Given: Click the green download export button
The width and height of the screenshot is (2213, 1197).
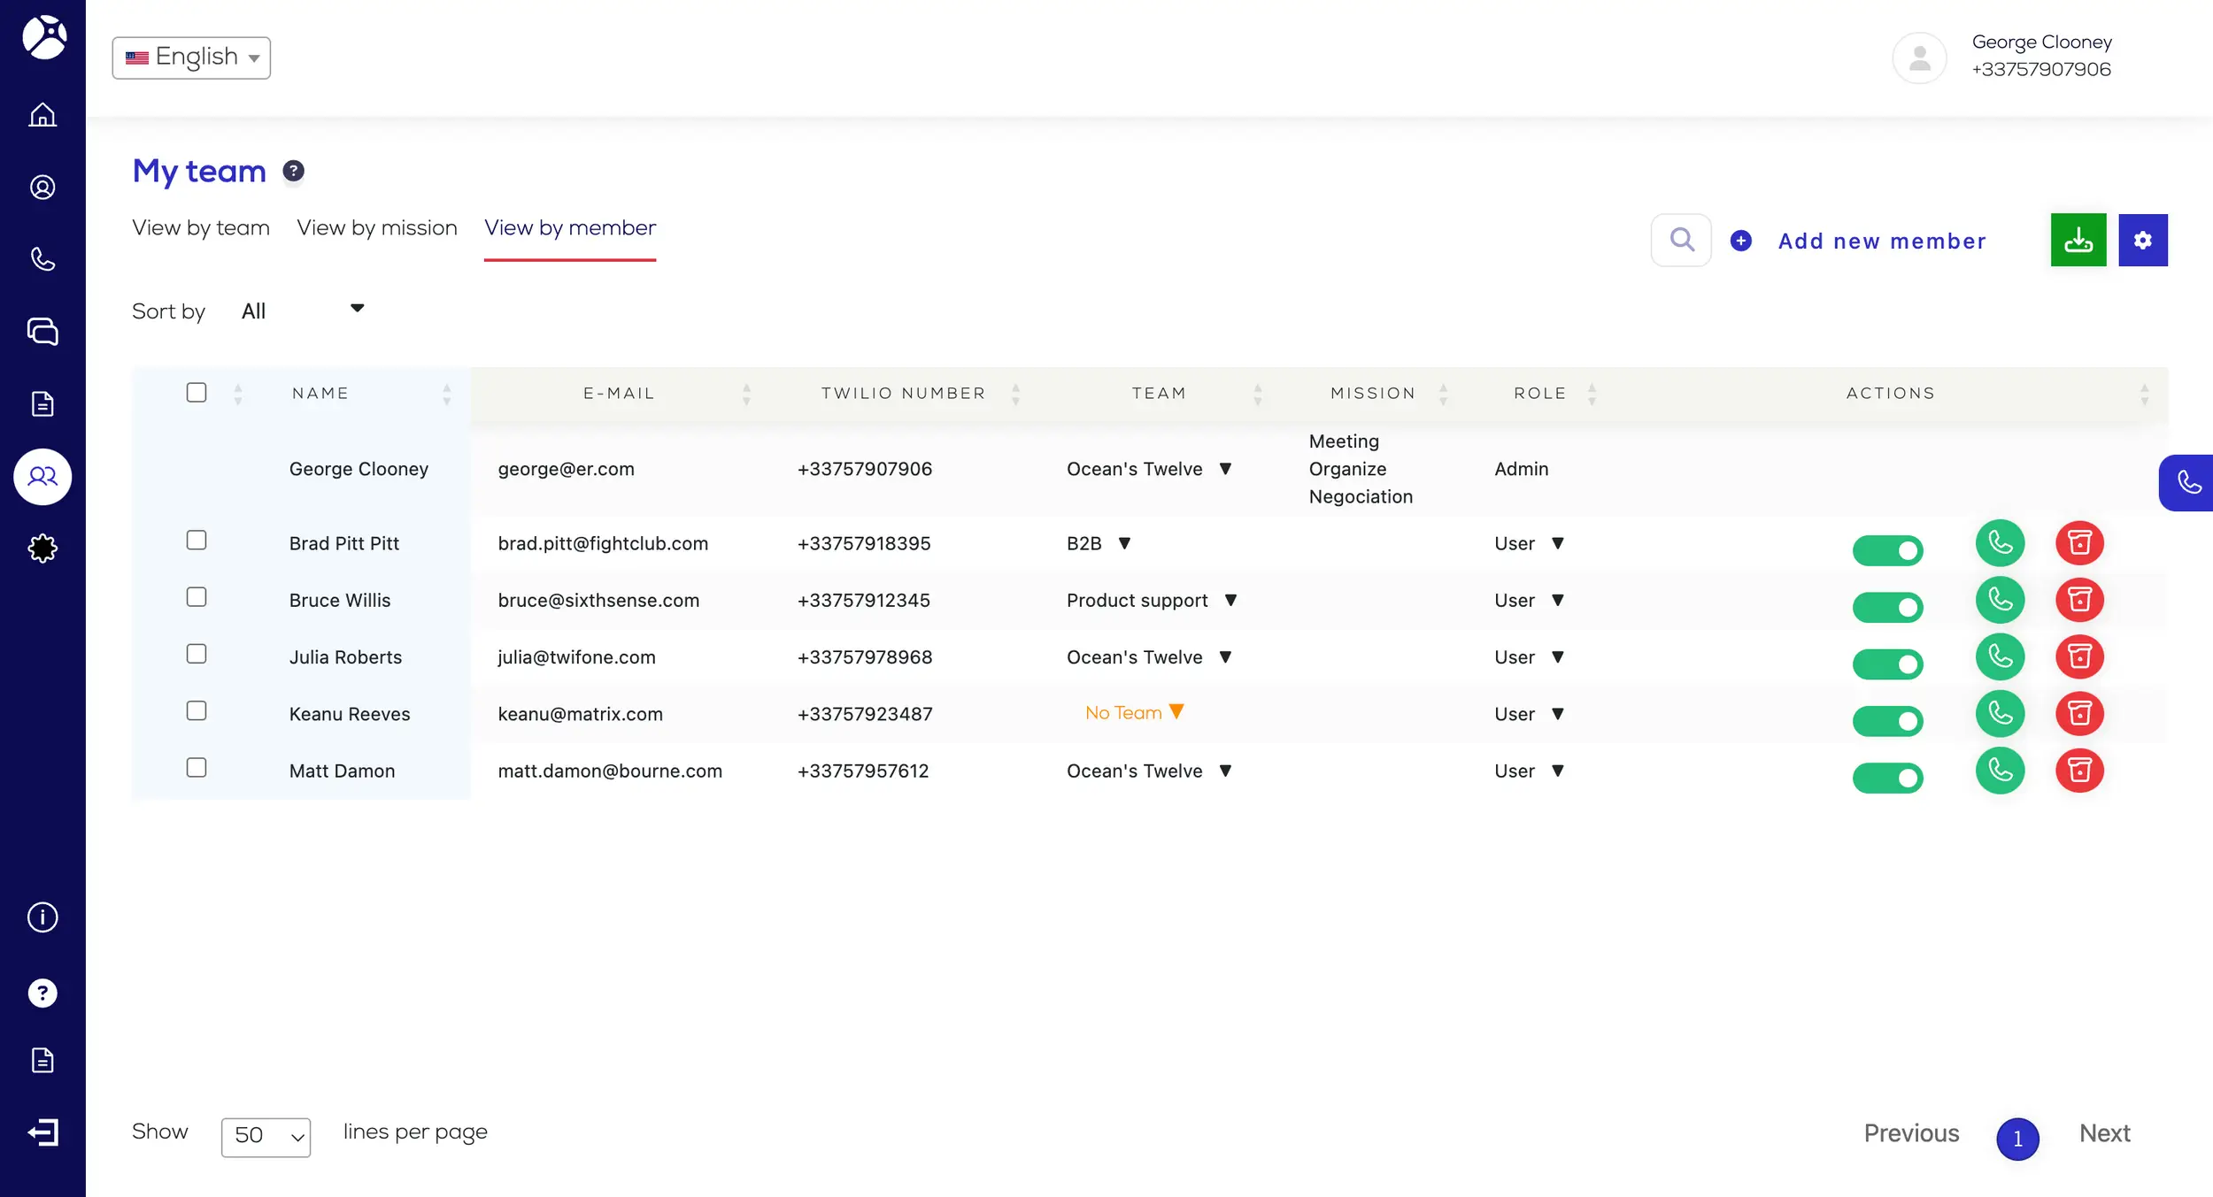Looking at the screenshot, I should click(2078, 240).
